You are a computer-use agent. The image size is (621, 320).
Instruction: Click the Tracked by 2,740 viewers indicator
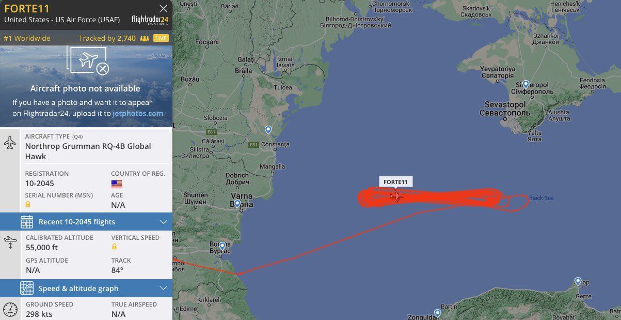(114, 38)
